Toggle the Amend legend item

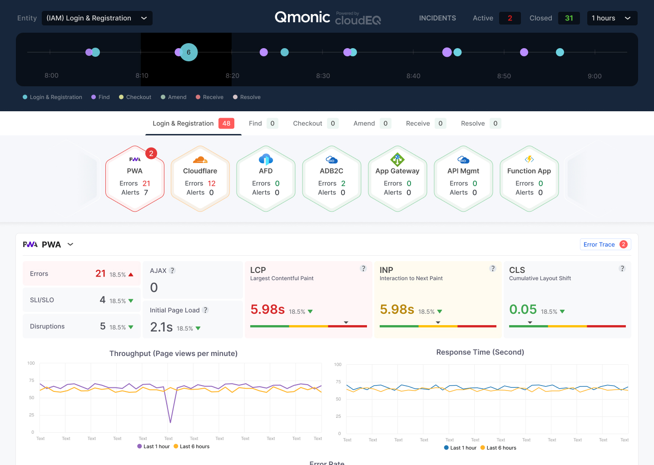(x=173, y=97)
